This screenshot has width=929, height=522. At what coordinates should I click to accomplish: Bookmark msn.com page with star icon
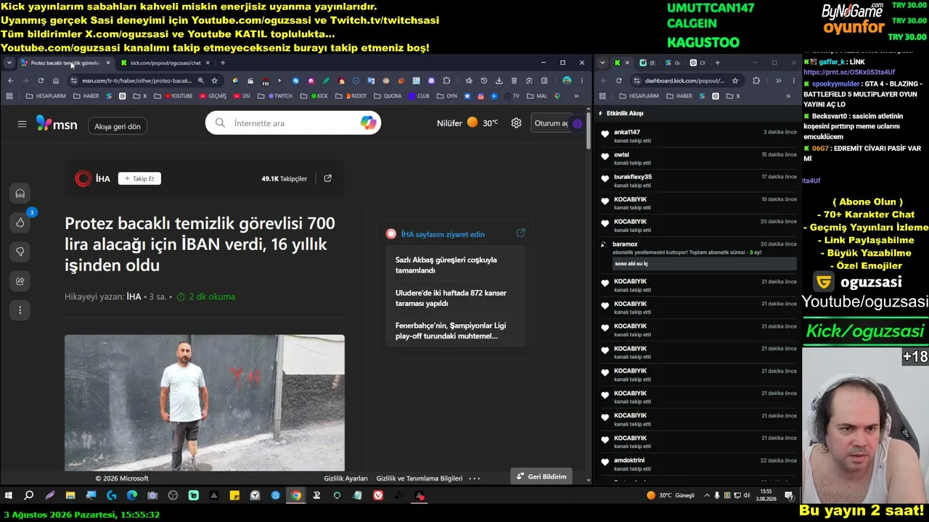tap(215, 80)
